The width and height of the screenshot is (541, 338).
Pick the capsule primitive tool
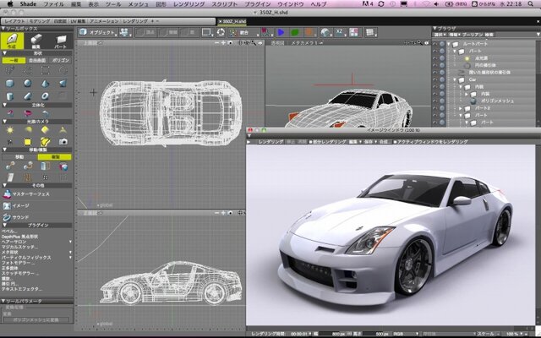(28, 95)
